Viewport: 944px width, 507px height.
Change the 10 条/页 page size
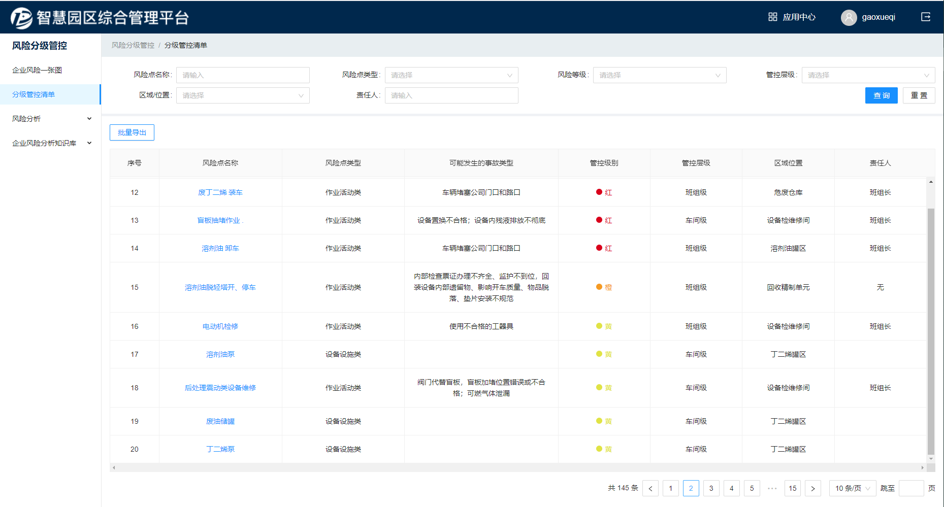tap(852, 488)
